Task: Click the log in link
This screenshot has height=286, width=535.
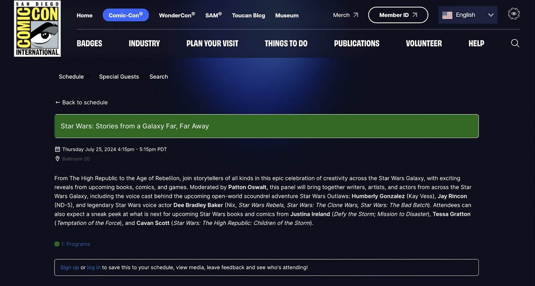Action: 94,267
